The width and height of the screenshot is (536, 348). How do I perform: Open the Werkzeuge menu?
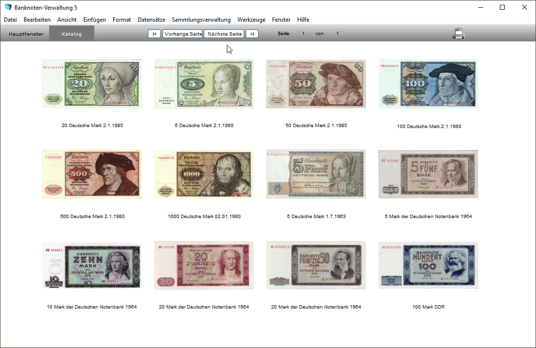click(x=251, y=20)
